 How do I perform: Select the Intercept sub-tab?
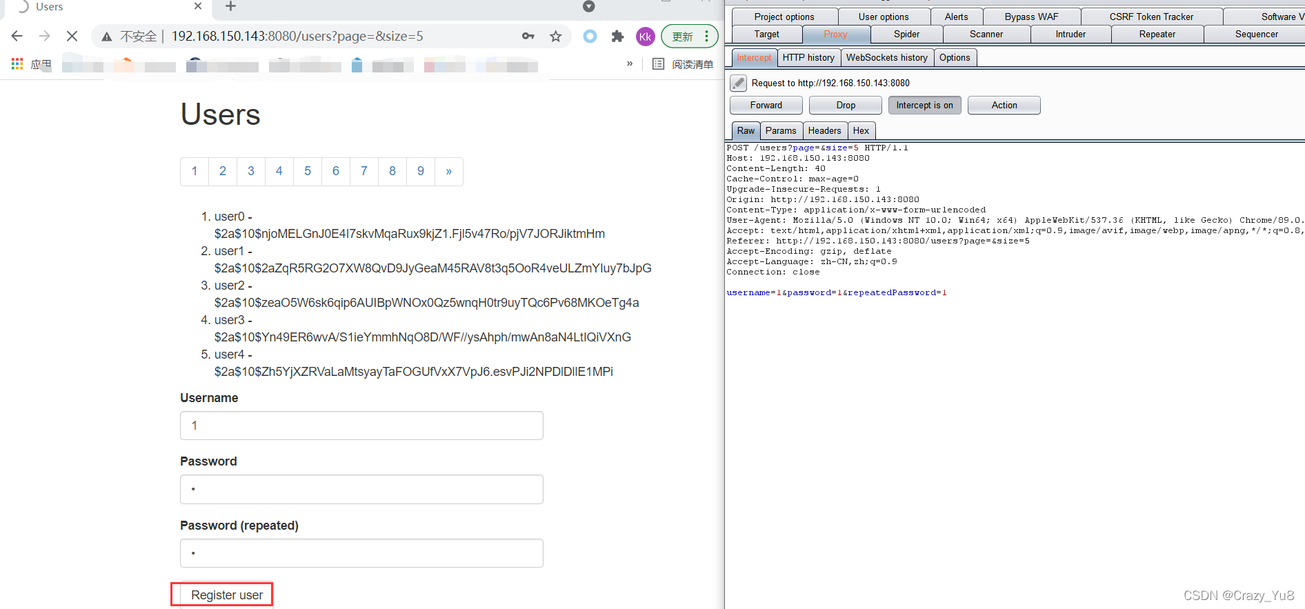pos(754,58)
